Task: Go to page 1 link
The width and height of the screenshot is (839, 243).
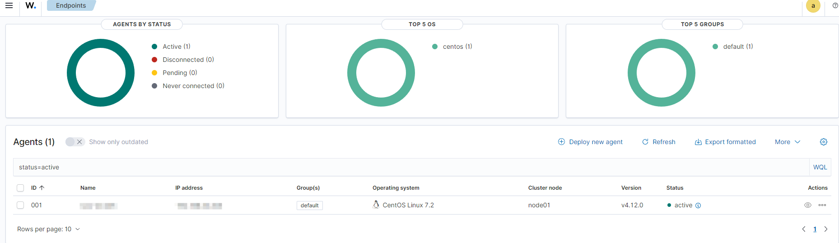Action: tap(815, 229)
